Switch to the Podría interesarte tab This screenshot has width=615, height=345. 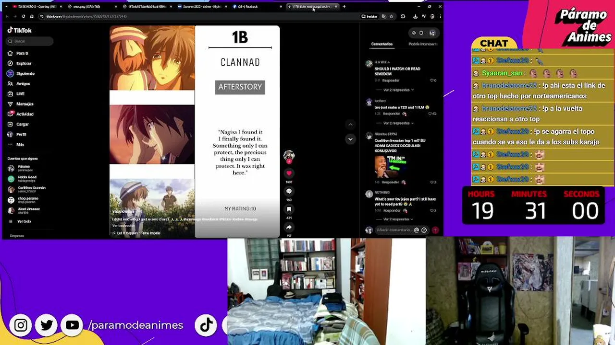click(x=423, y=44)
